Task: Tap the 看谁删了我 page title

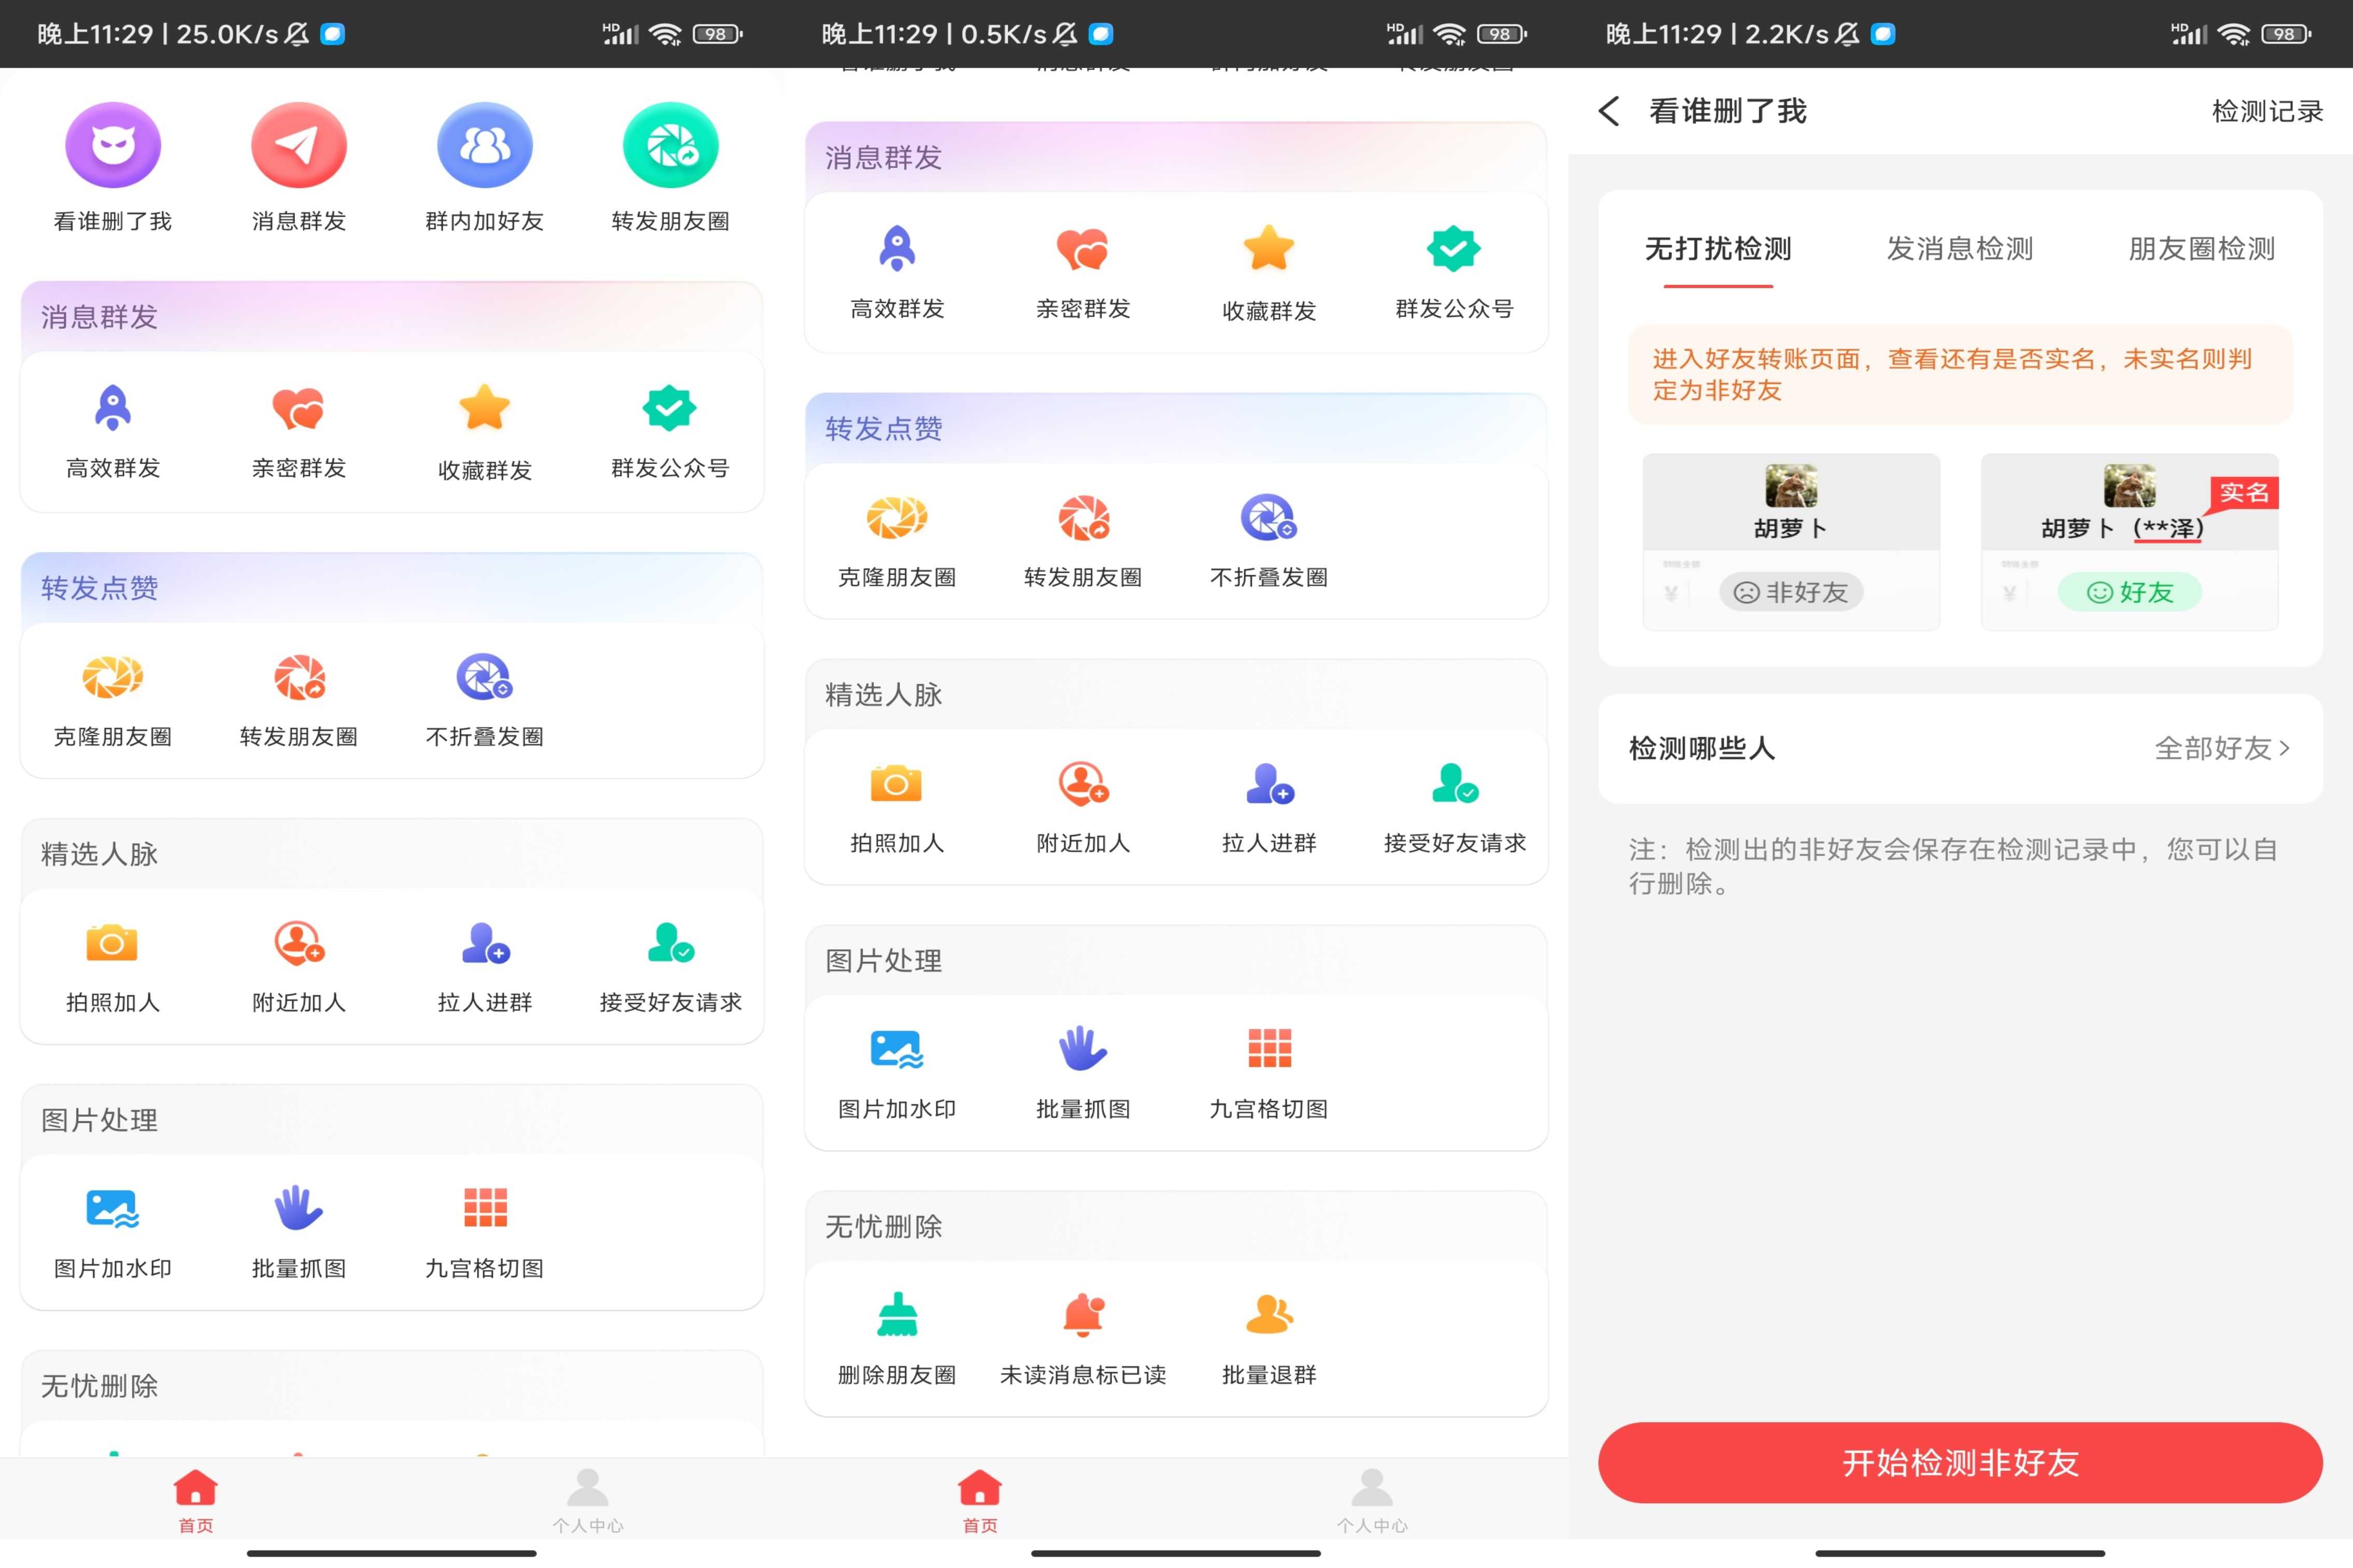Action: point(1728,111)
